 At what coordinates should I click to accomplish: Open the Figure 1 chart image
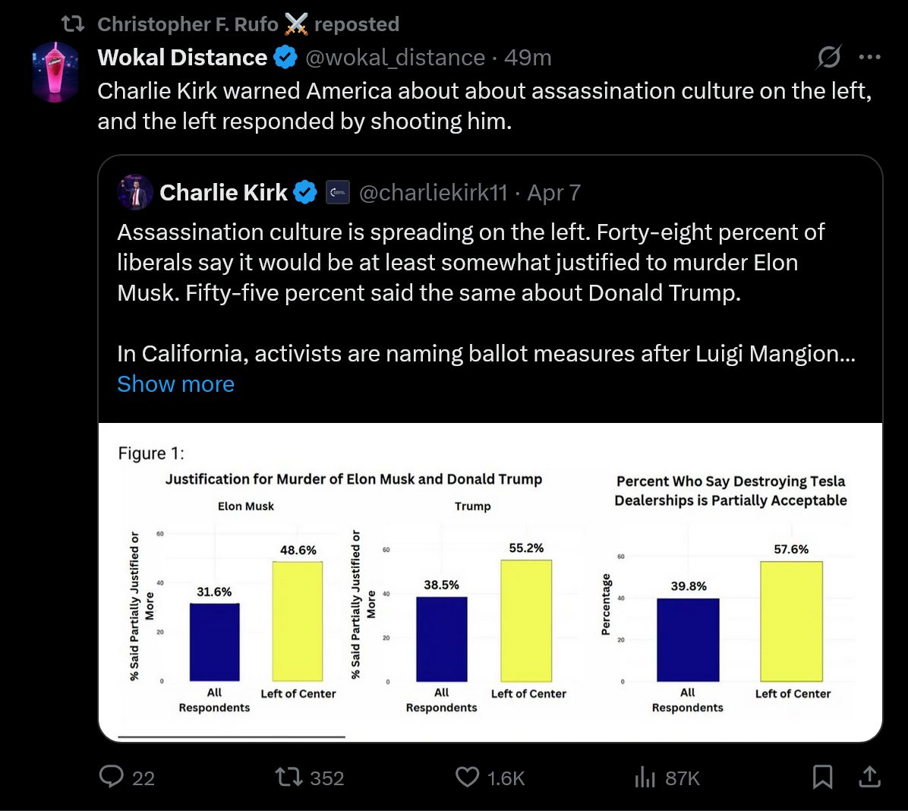(490, 581)
